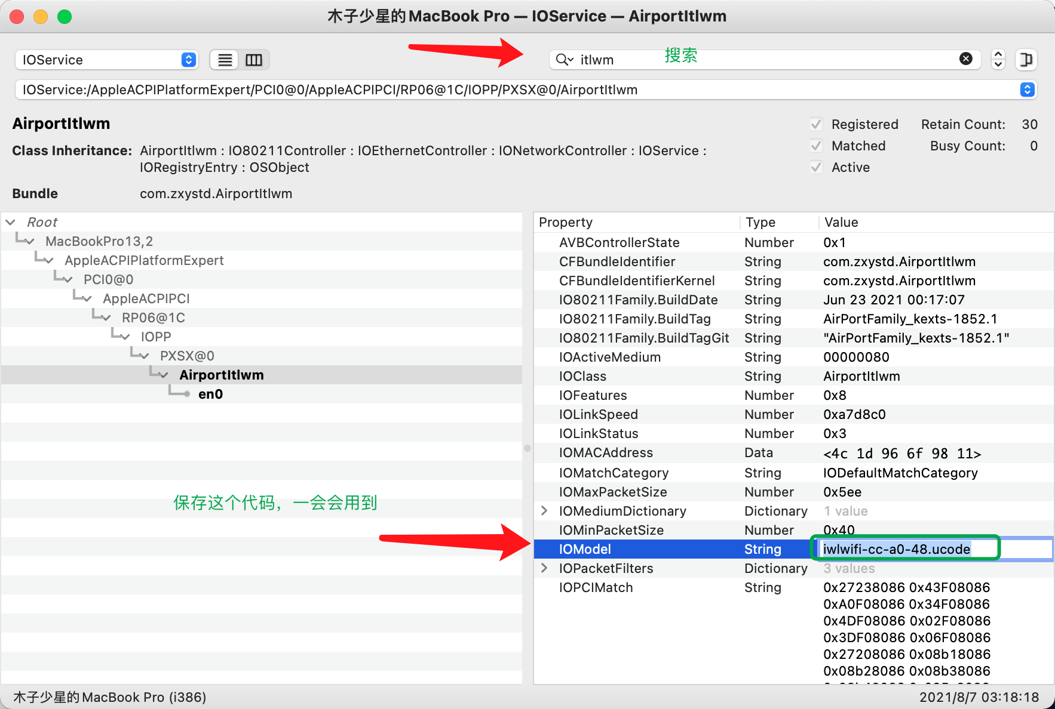Expand the IOPacketFilters row
Viewport: 1055px width, 709px height.
coord(544,568)
